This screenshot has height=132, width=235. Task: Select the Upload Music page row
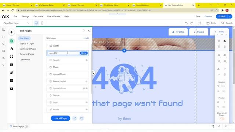[x=68, y=74]
